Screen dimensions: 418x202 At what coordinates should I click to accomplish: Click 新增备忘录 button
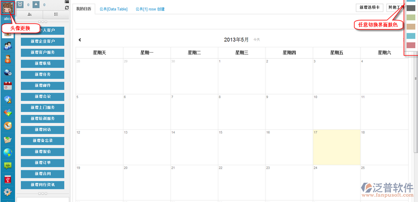(x=43, y=141)
